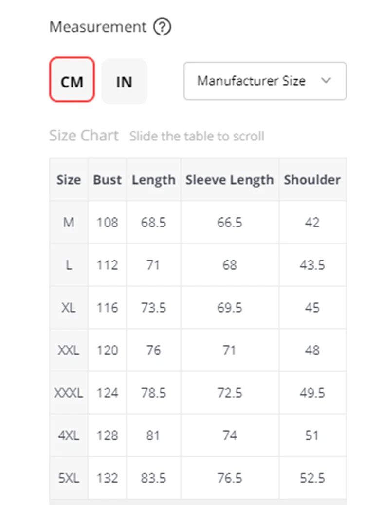Click the Length column header
The height and width of the screenshot is (505, 365).
(153, 180)
